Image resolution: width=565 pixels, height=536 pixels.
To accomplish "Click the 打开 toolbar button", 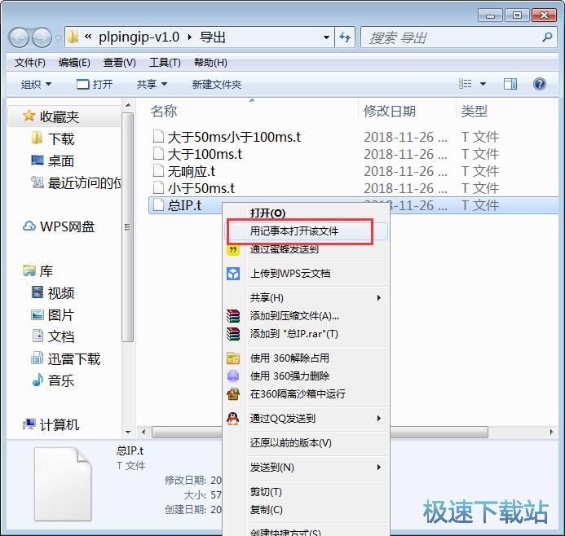I will tap(95, 84).
